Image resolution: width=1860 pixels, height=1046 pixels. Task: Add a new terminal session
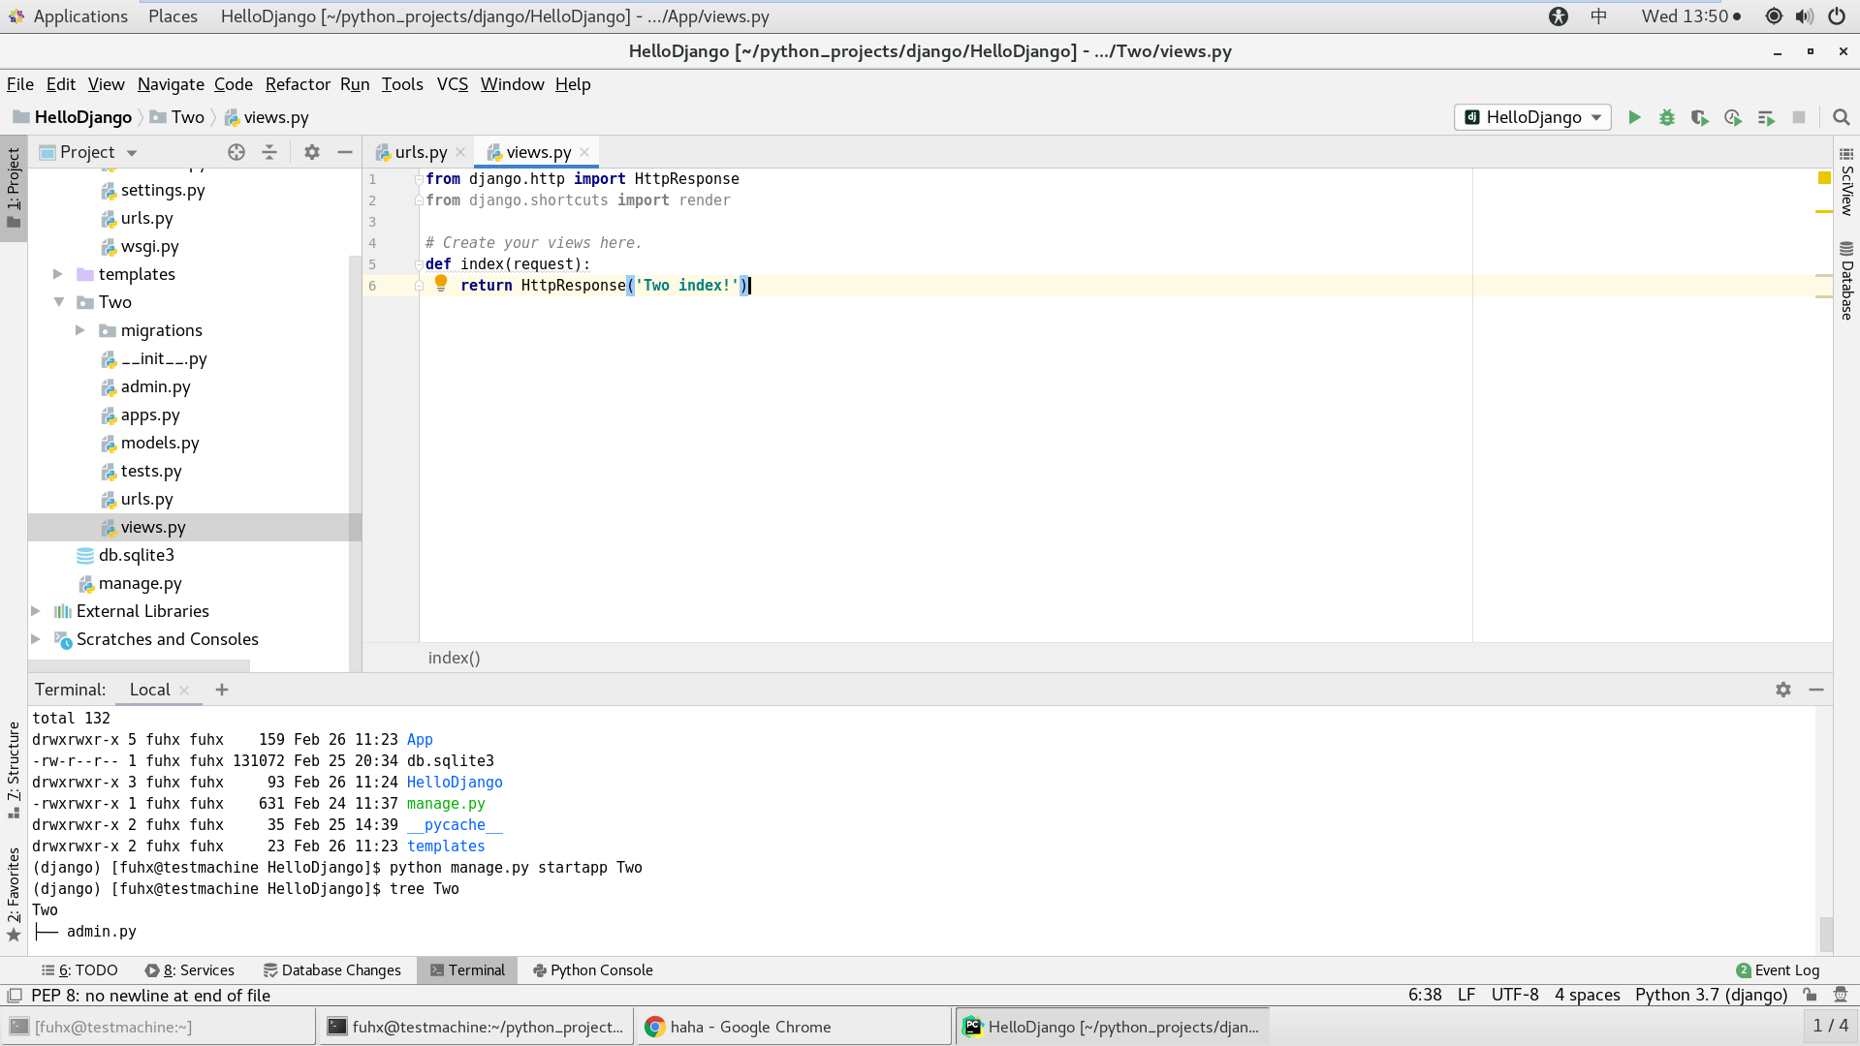pos(222,690)
